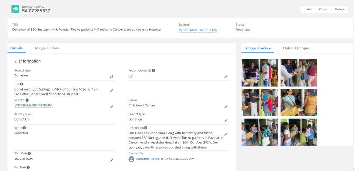The height and width of the screenshot is (171, 354).
Task: Show info tooltip beside Title label
Action: coord(22,84)
